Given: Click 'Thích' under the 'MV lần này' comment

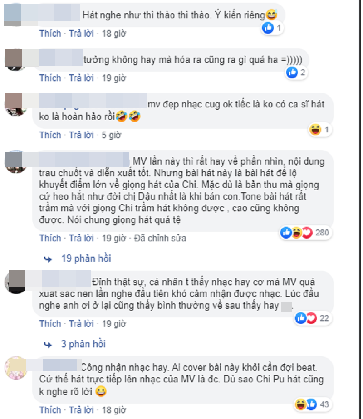Looking at the screenshot, I should point(50,238).
